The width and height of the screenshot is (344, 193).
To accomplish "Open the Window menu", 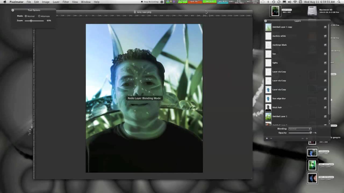I will tap(86, 2).
